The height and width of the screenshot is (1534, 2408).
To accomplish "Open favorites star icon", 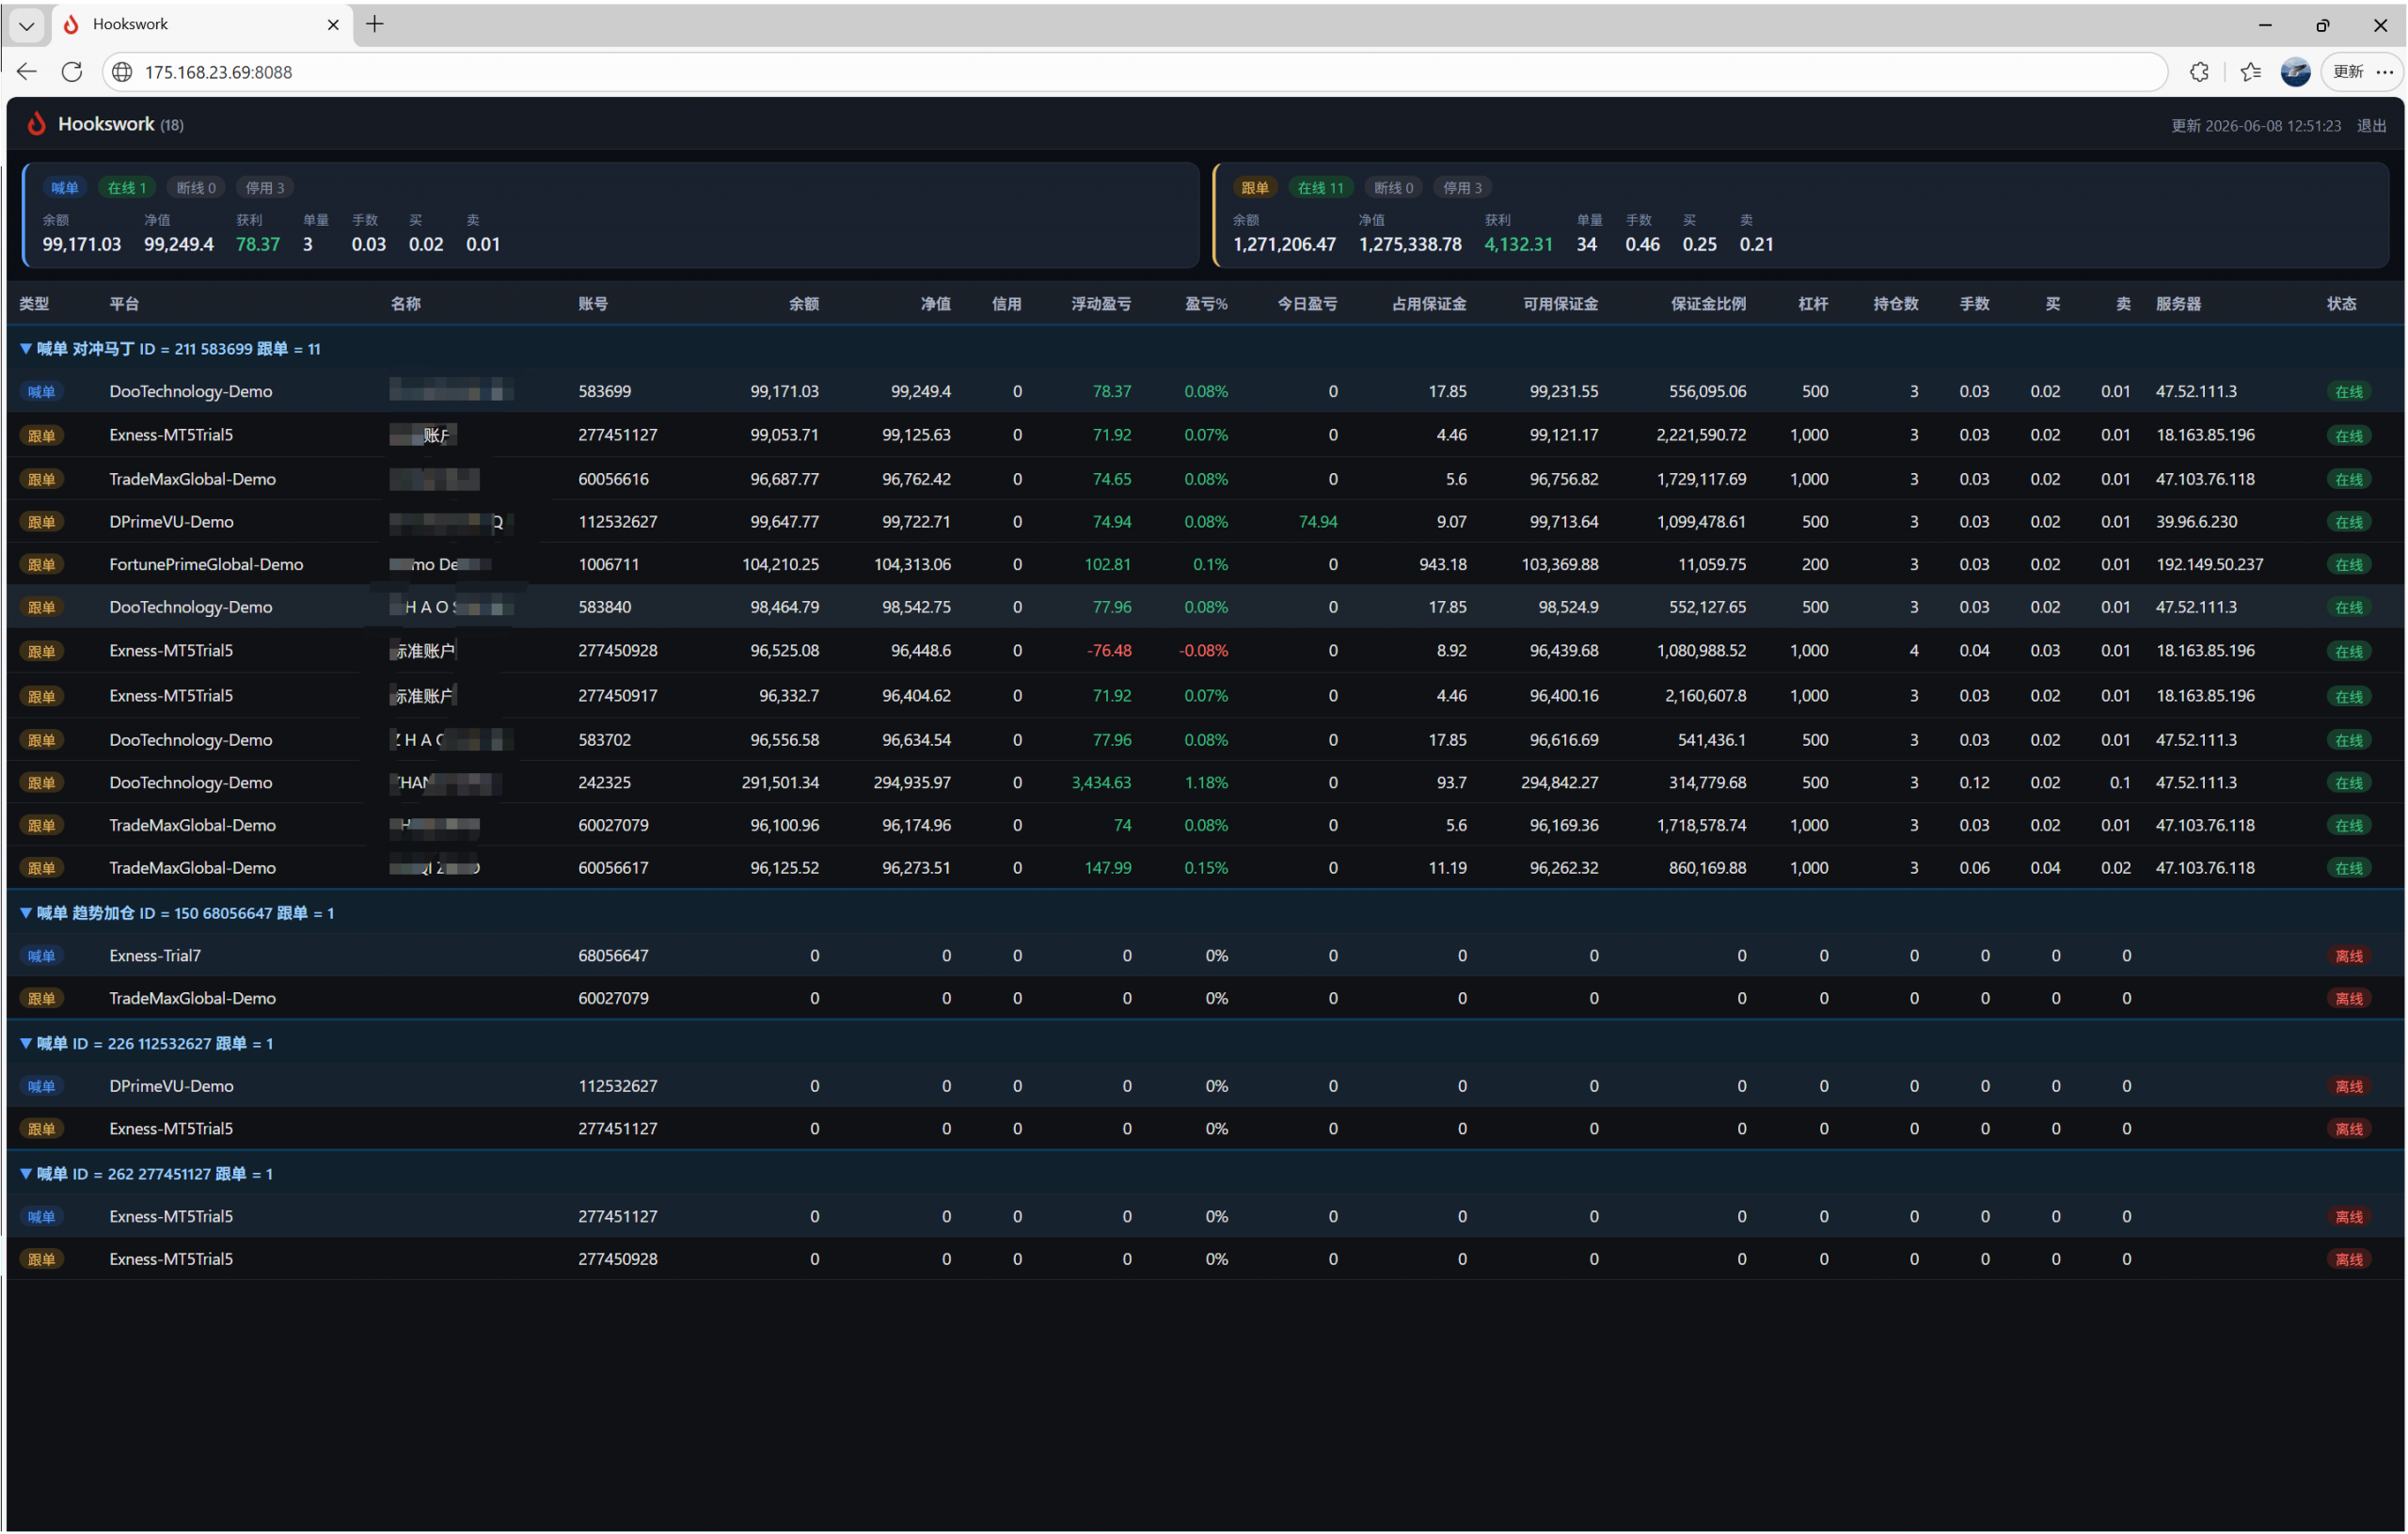I will [x=2251, y=72].
